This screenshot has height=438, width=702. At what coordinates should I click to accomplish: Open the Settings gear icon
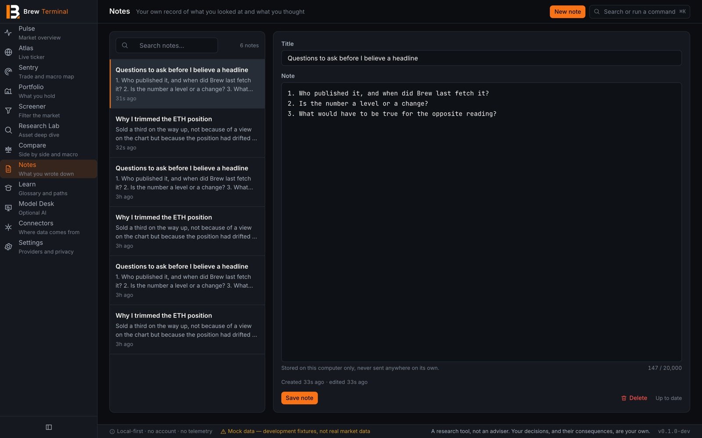tap(8, 247)
